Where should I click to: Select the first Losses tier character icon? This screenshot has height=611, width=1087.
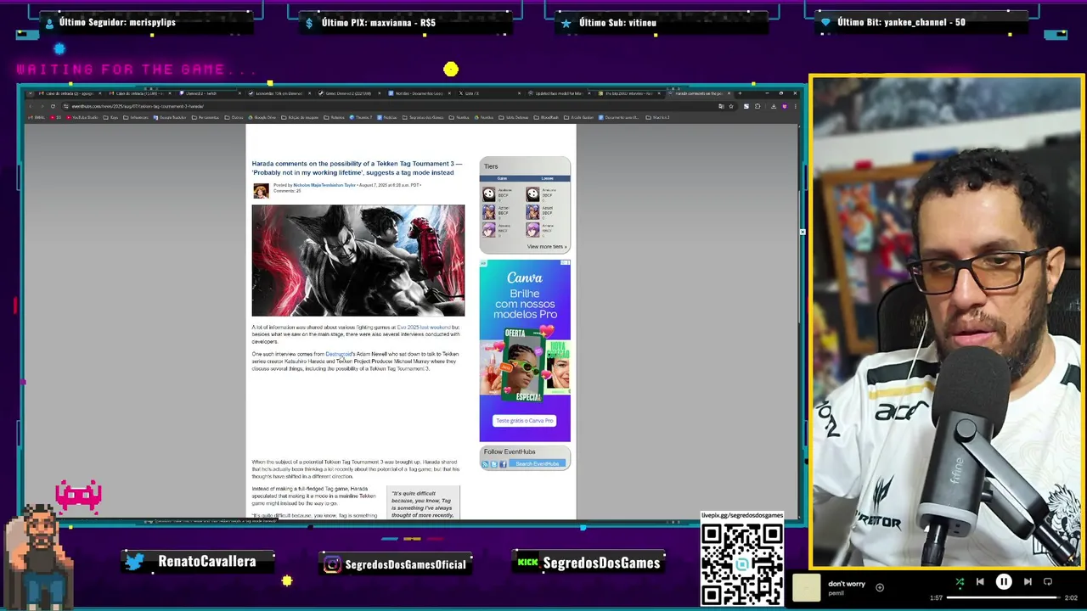(x=532, y=194)
